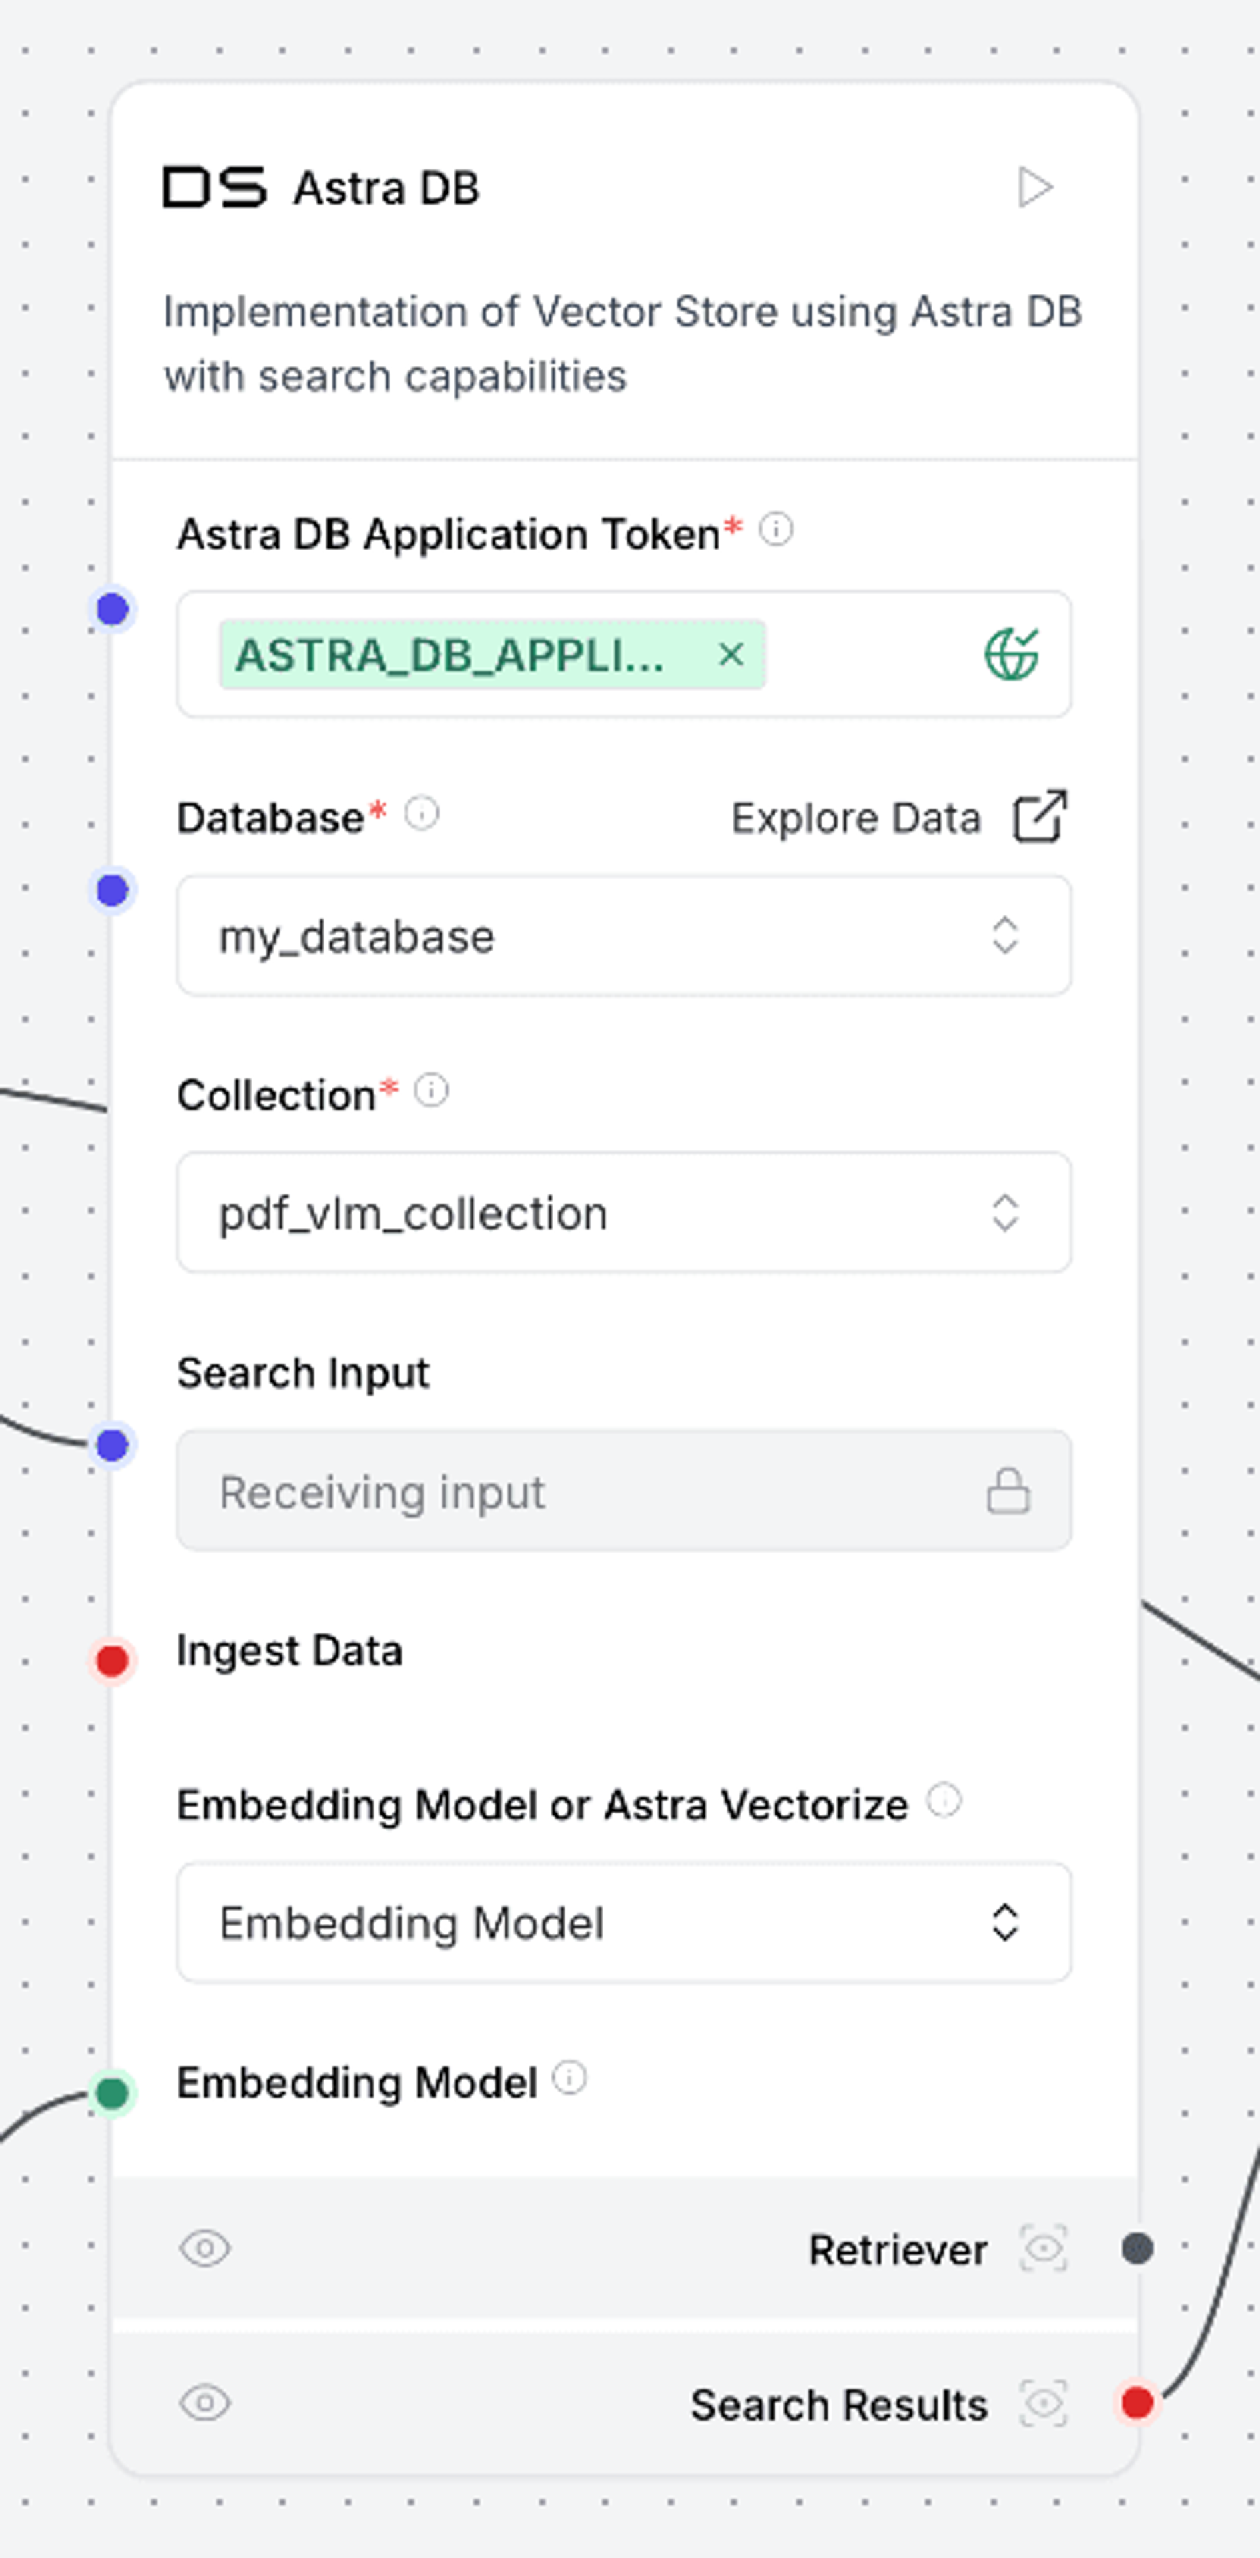Inspect the Search Results output icon
1260x2558 pixels.
click(1044, 2403)
